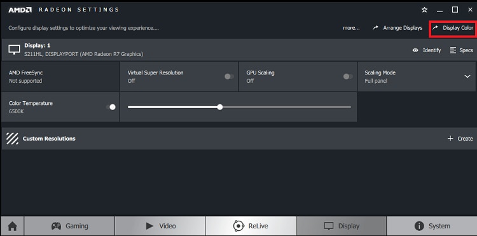
Task: Click the ReLive circular icon
Action: click(238, 226)
